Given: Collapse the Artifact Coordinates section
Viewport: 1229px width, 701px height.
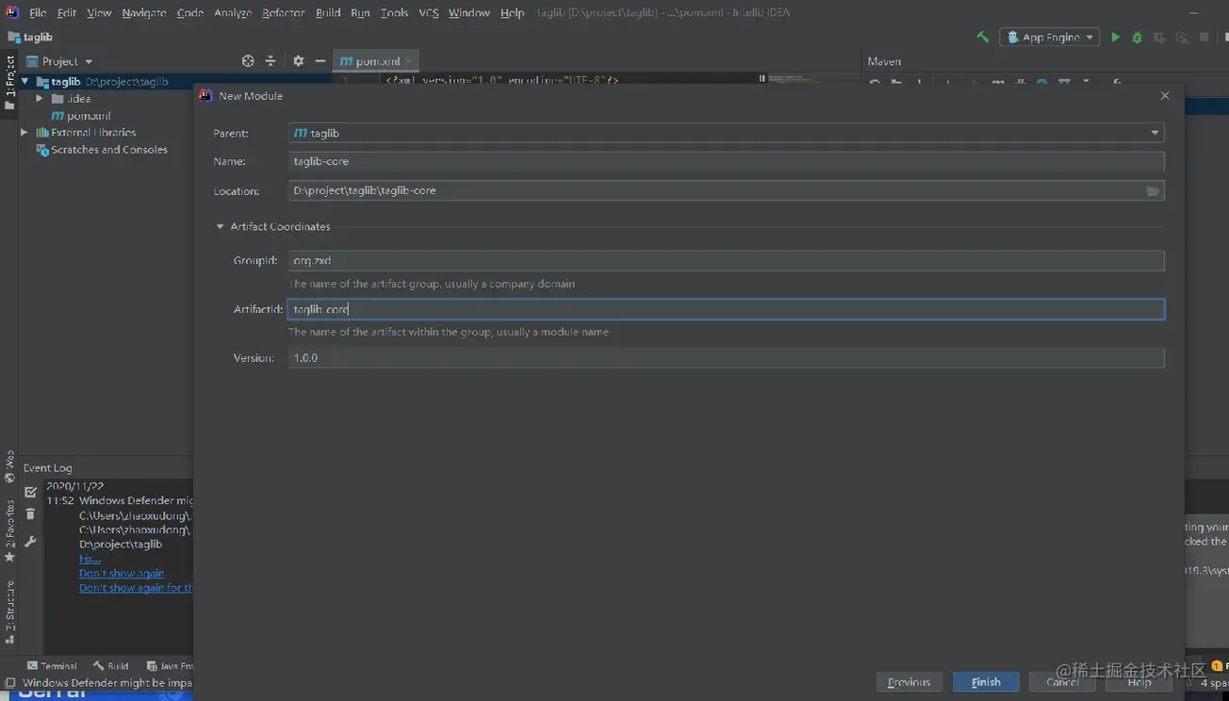Looking at the screenshot, I should click(x=220, y=226).
